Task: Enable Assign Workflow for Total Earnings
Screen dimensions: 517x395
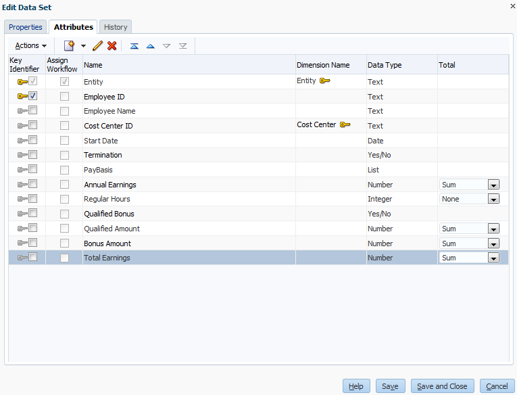Action: 64,258
